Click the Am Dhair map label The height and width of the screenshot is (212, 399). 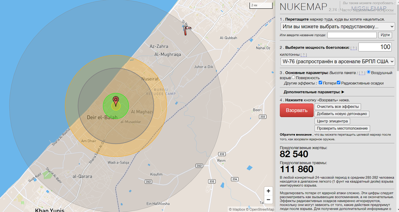(89, 141)
